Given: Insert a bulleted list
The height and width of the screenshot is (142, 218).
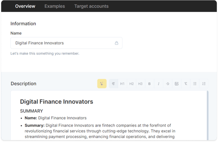Looking at the screenshot, I should point(195,84).
